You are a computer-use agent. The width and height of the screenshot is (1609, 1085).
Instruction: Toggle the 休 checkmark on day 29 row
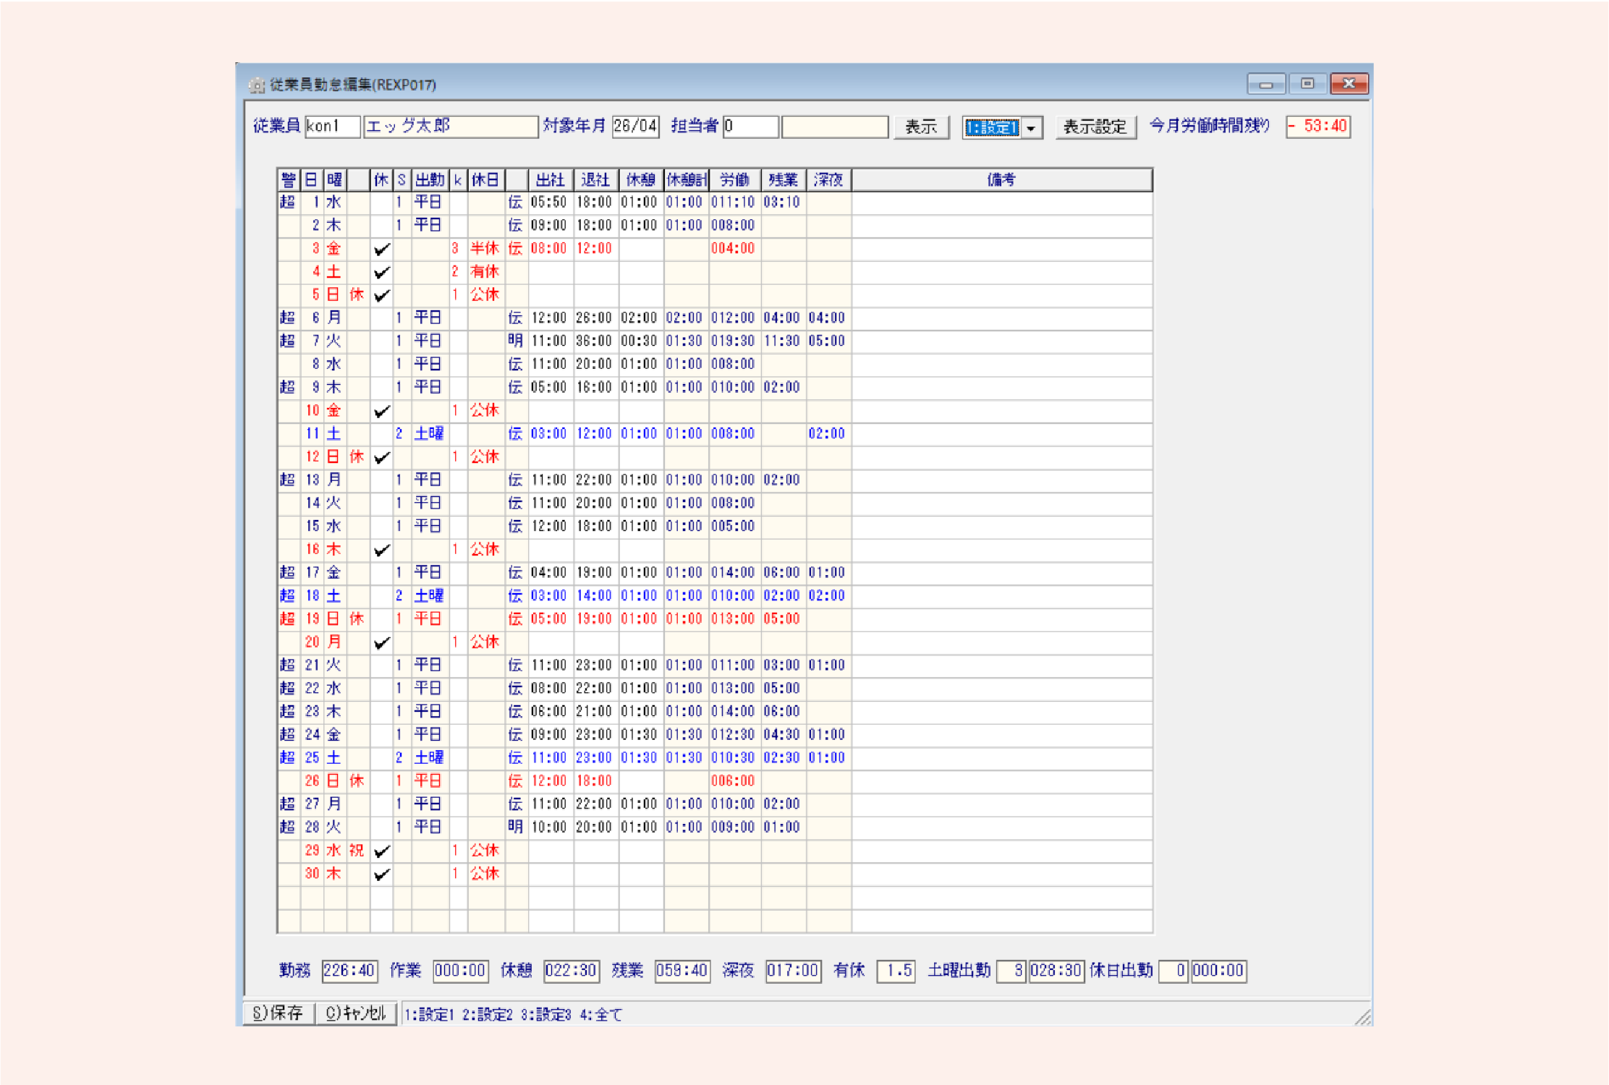(381, 851)
